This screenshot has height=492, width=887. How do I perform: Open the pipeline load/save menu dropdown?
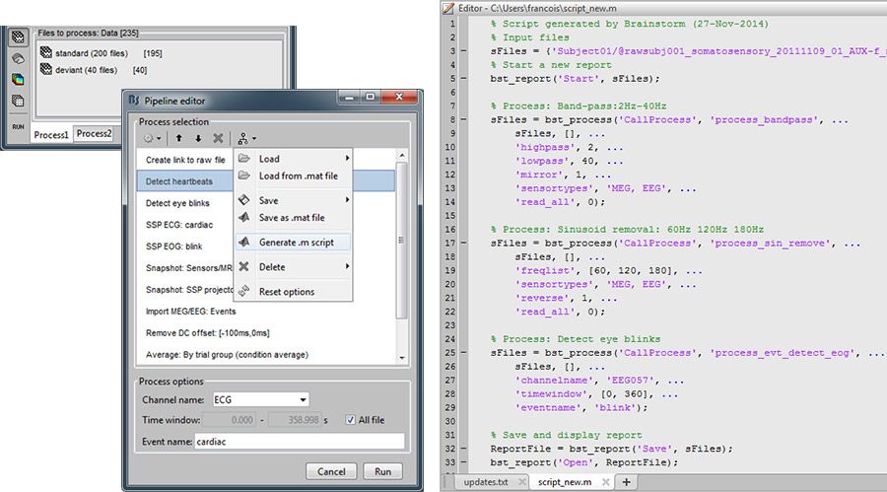(247, 139)
